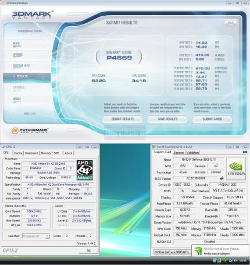250x265 pixels.
Task: Click the P4669 3DMark score
Action: pyautogui.click(x=119, y=58)
